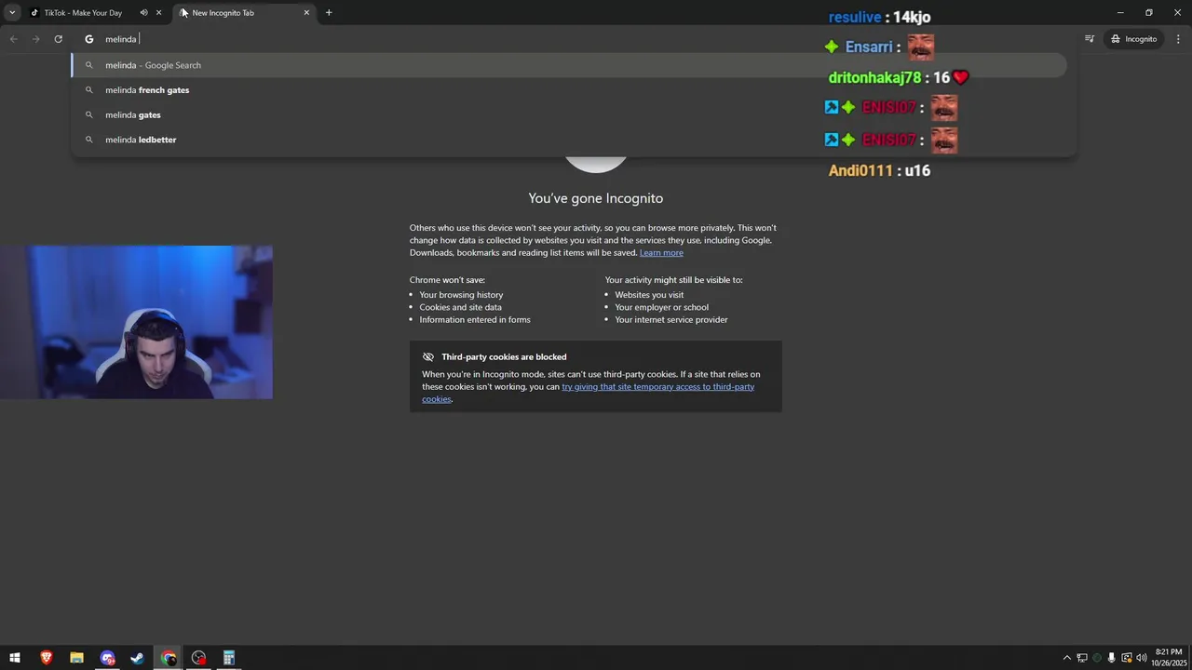Image resolution: width=1192 pixels, height=670 pixels.
Task: Choose the 'melinda ledbetter' suggestion
Action: coord(569,140)
